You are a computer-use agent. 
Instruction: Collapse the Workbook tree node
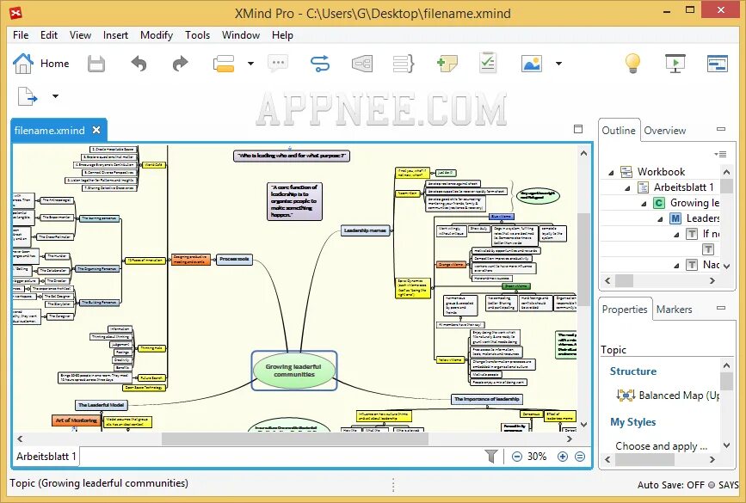(x=612, y=173)
